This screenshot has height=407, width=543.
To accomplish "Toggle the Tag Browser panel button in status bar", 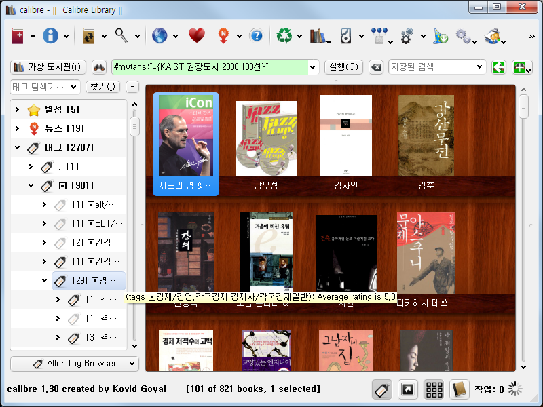I will [382, 389].
